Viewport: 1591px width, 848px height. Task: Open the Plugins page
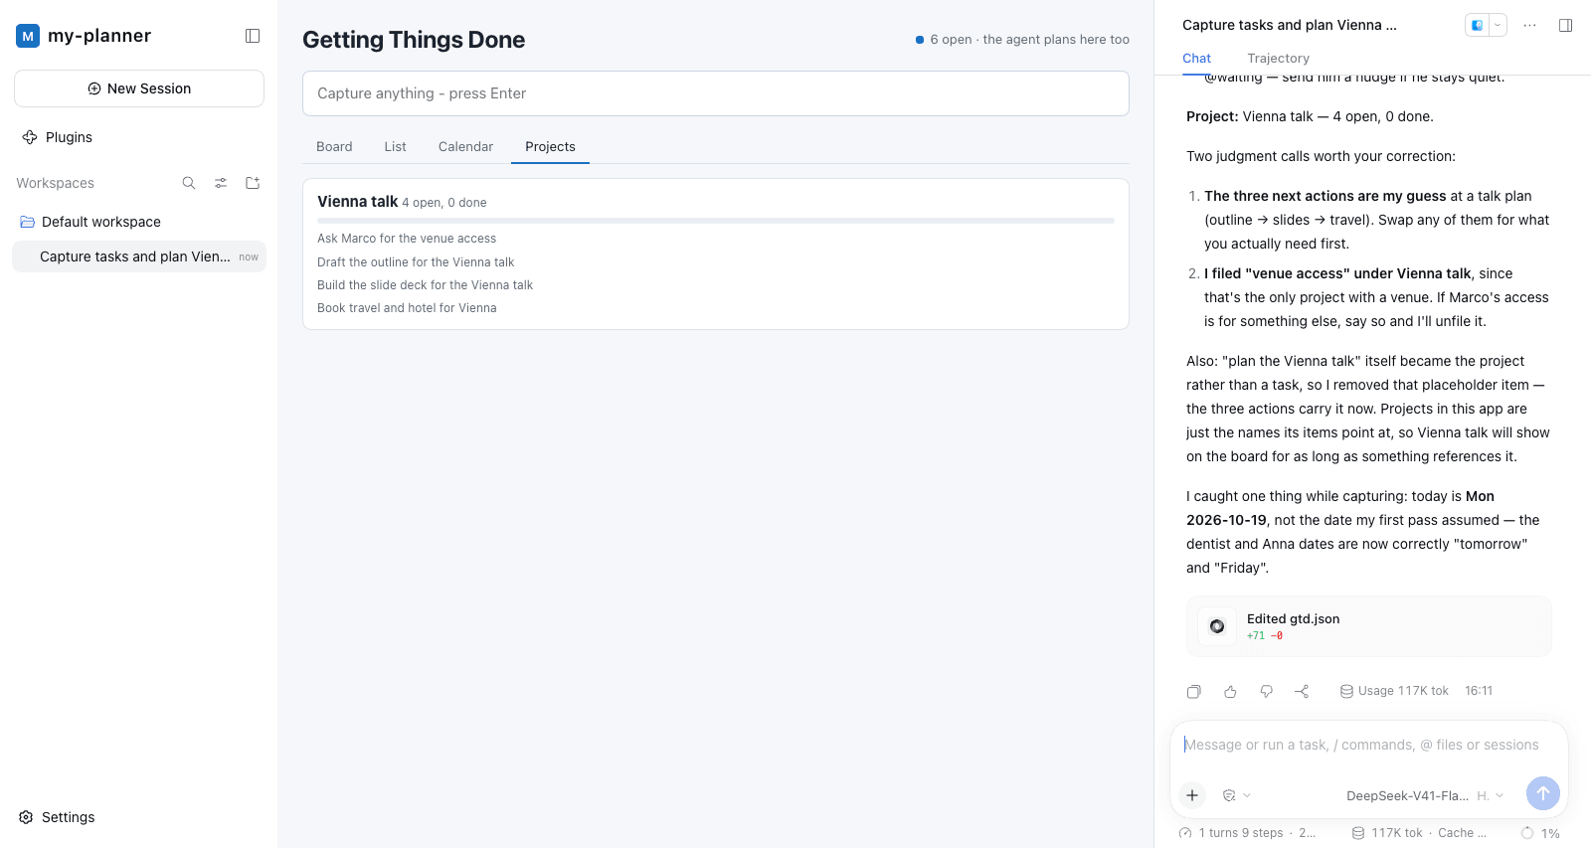58,137
